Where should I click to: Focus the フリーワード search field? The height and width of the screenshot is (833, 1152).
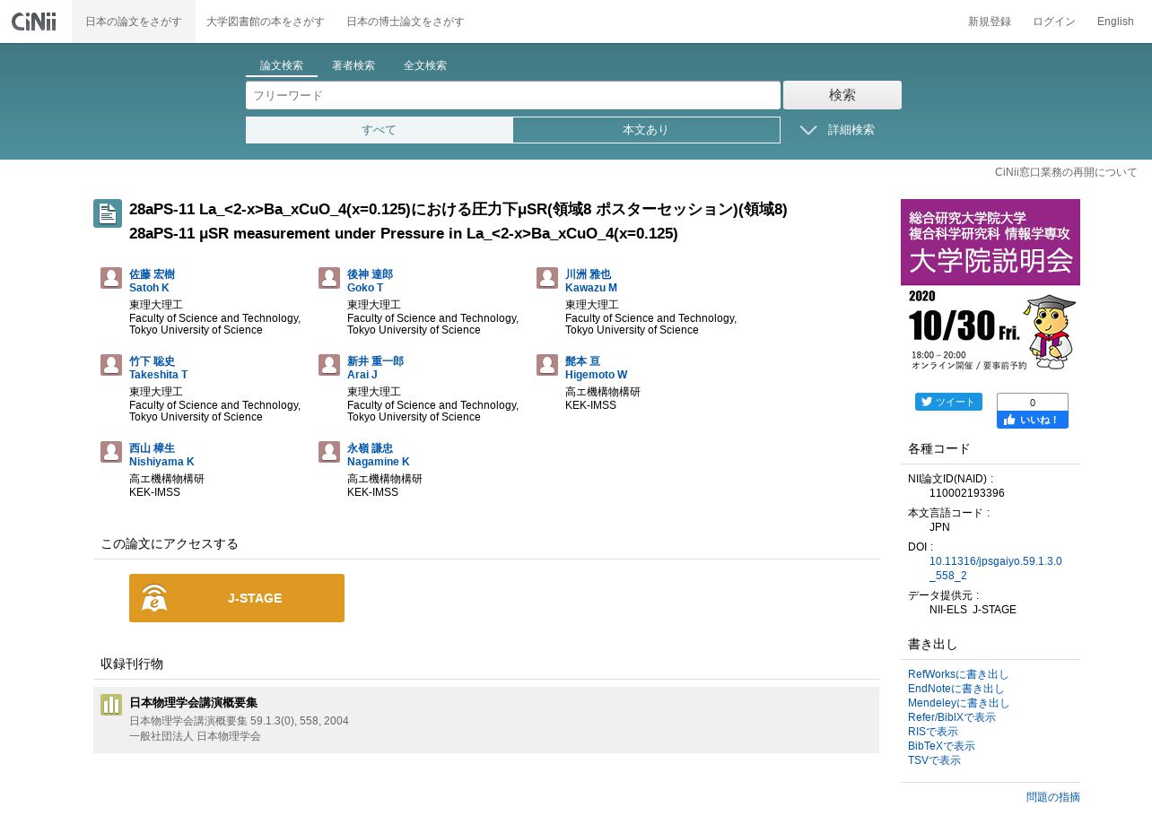(x=513, y=95)
